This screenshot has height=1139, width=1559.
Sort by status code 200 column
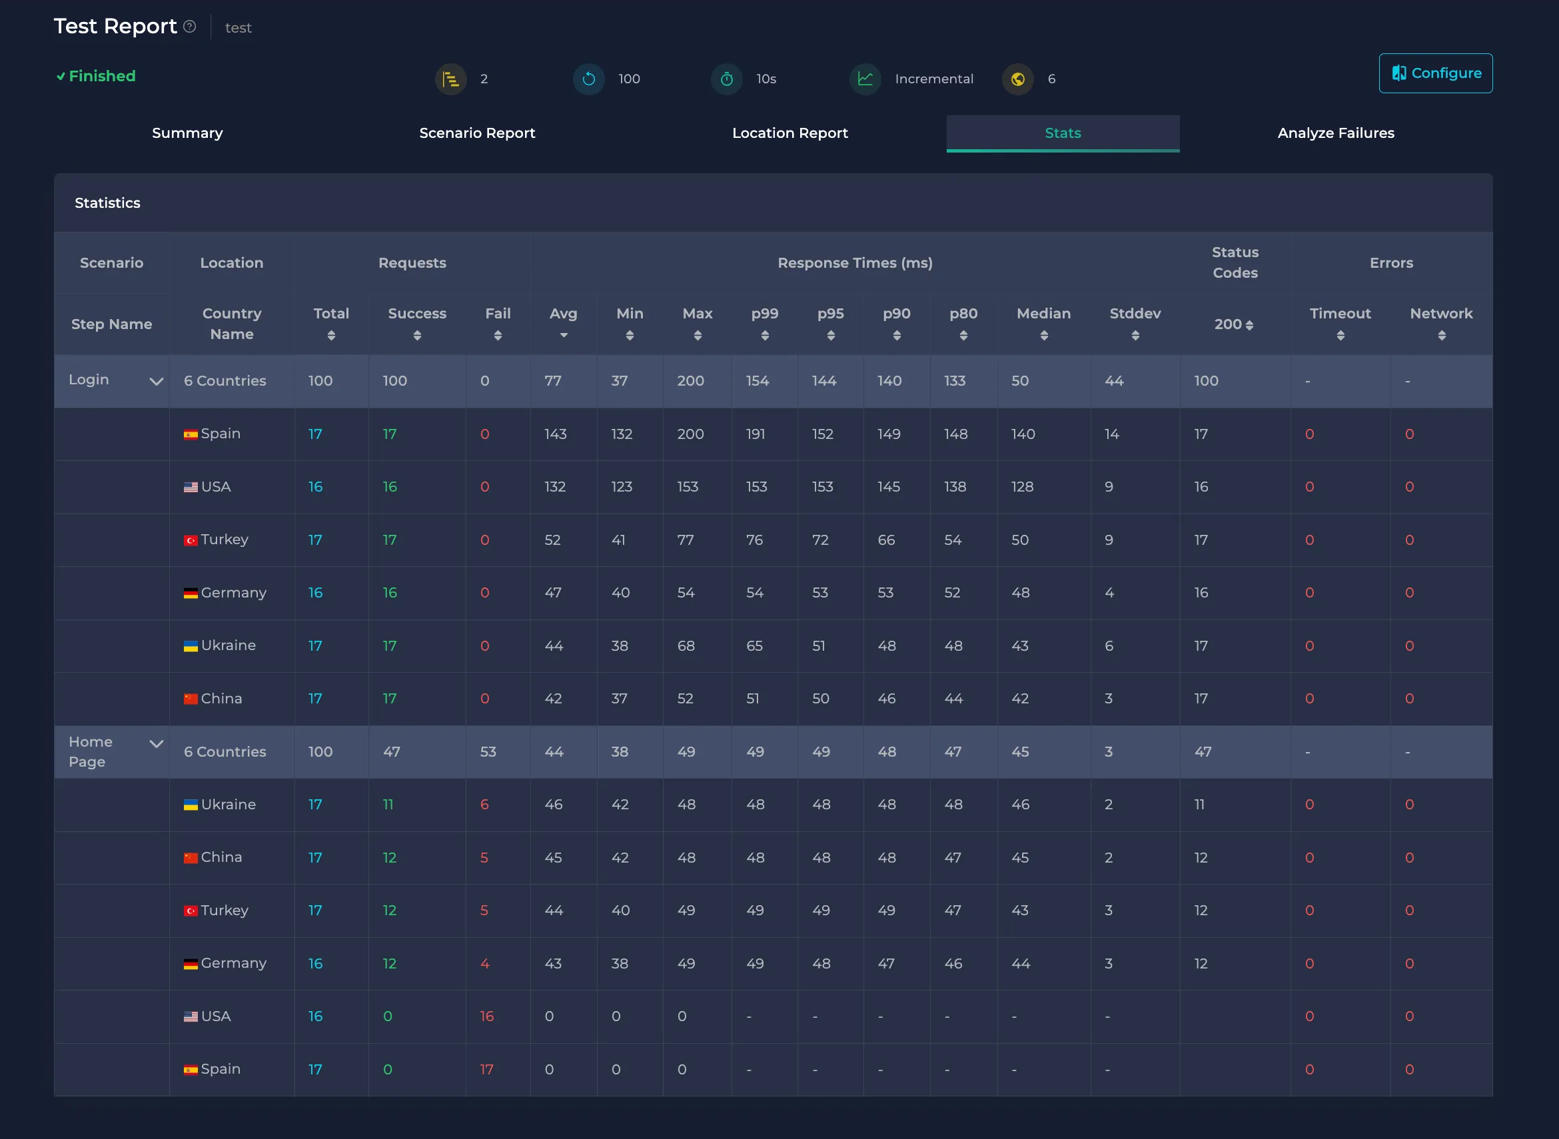click(x=1249, y=325)
